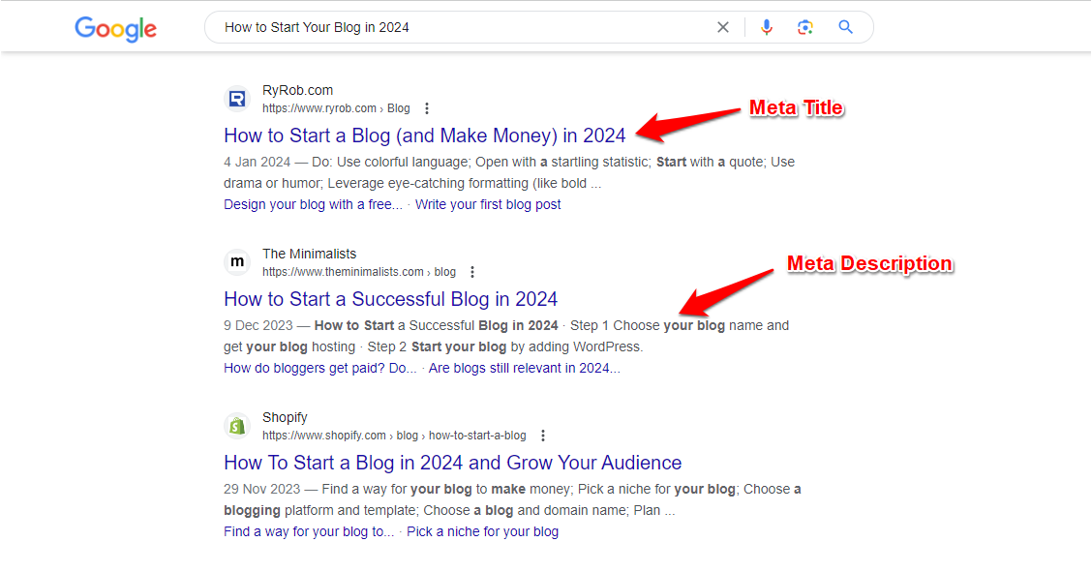Open sitelink 'How do bloggers get paid? Do...'

[319, 368]
